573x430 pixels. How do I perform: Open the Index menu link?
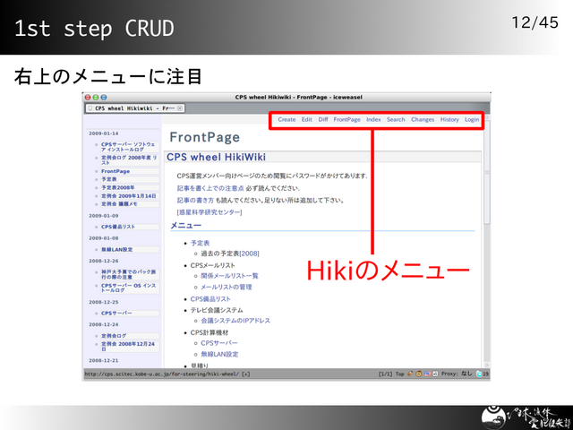pyautogui.click(x=373, y=119)
